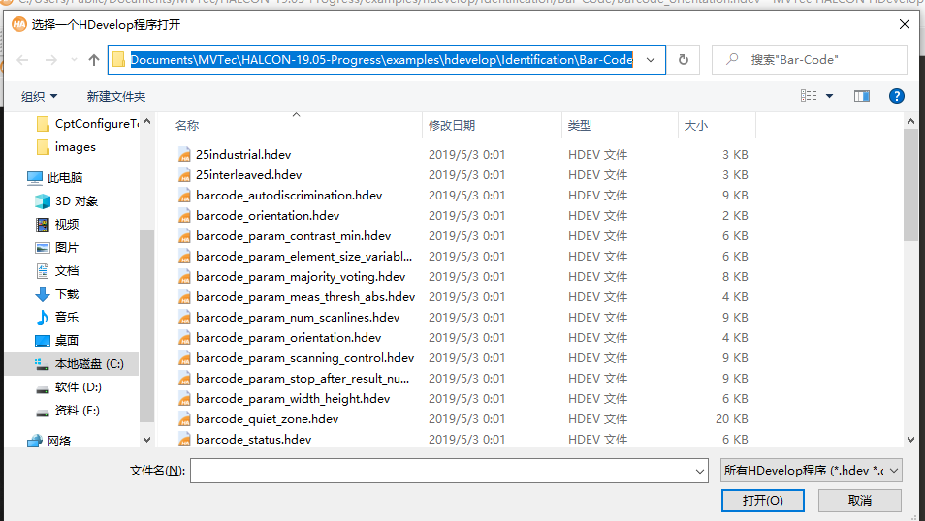Open 音乐 folder in sidebar
Image resolution: width=925 pixels, height=521 pixels.
[57, 317]
